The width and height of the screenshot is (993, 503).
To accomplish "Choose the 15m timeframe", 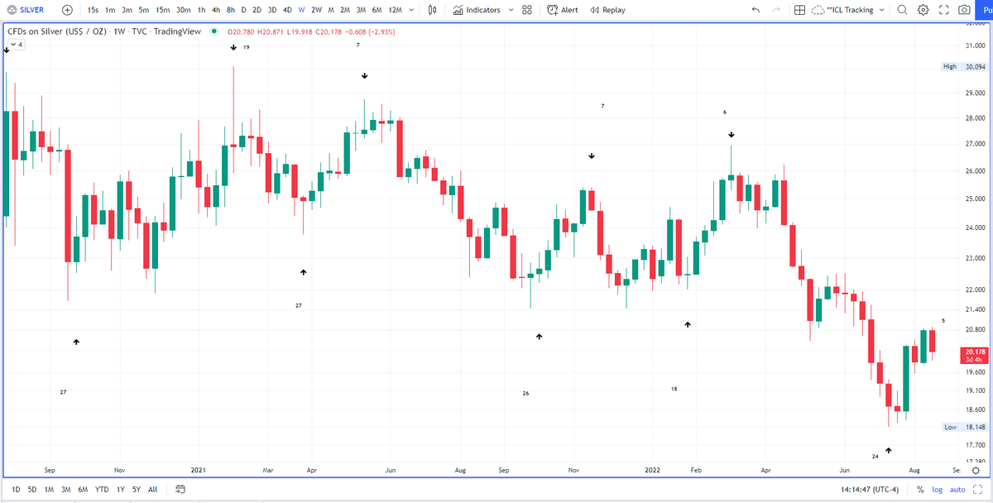I will [x=163, y=10].
